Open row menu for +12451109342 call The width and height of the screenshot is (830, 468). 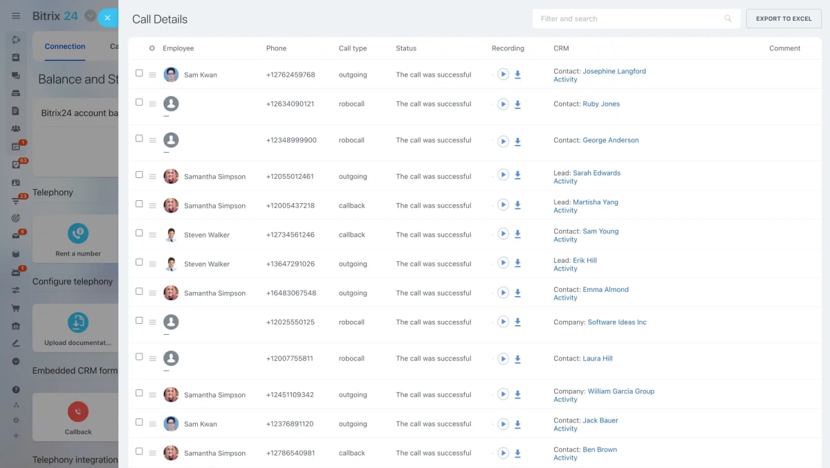(153, 395)
